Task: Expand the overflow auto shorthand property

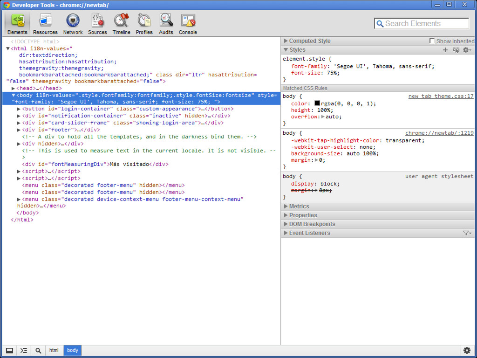Action: coord(323,117)
